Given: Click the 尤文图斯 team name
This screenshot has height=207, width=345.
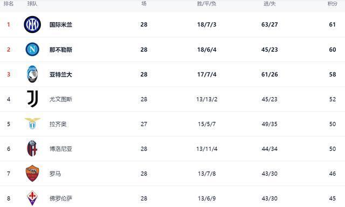Looking at the screenshot, I should 61,99.
